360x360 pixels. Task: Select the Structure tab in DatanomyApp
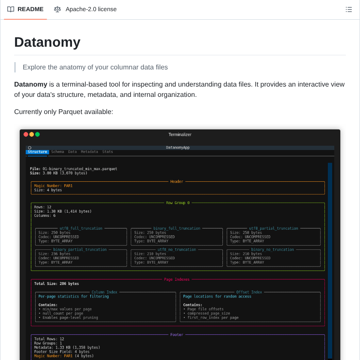pyautogui.click(x=37, y=151)
